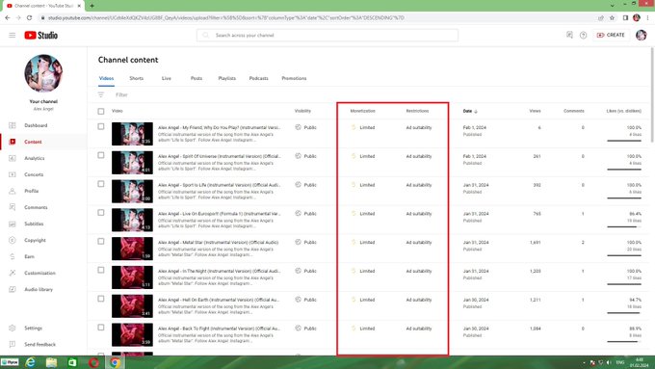Viewport: 655px width, 369px height.
Task: Open the browser tab search chevron
Action: 613,6
